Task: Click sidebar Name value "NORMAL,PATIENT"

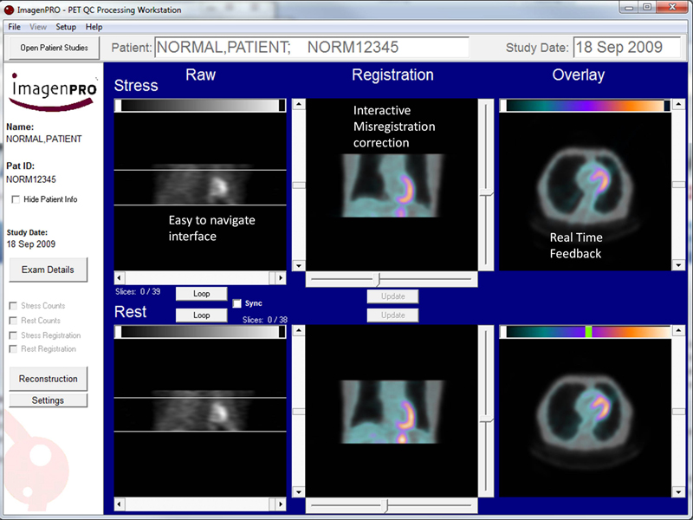Action: point(44,140)
